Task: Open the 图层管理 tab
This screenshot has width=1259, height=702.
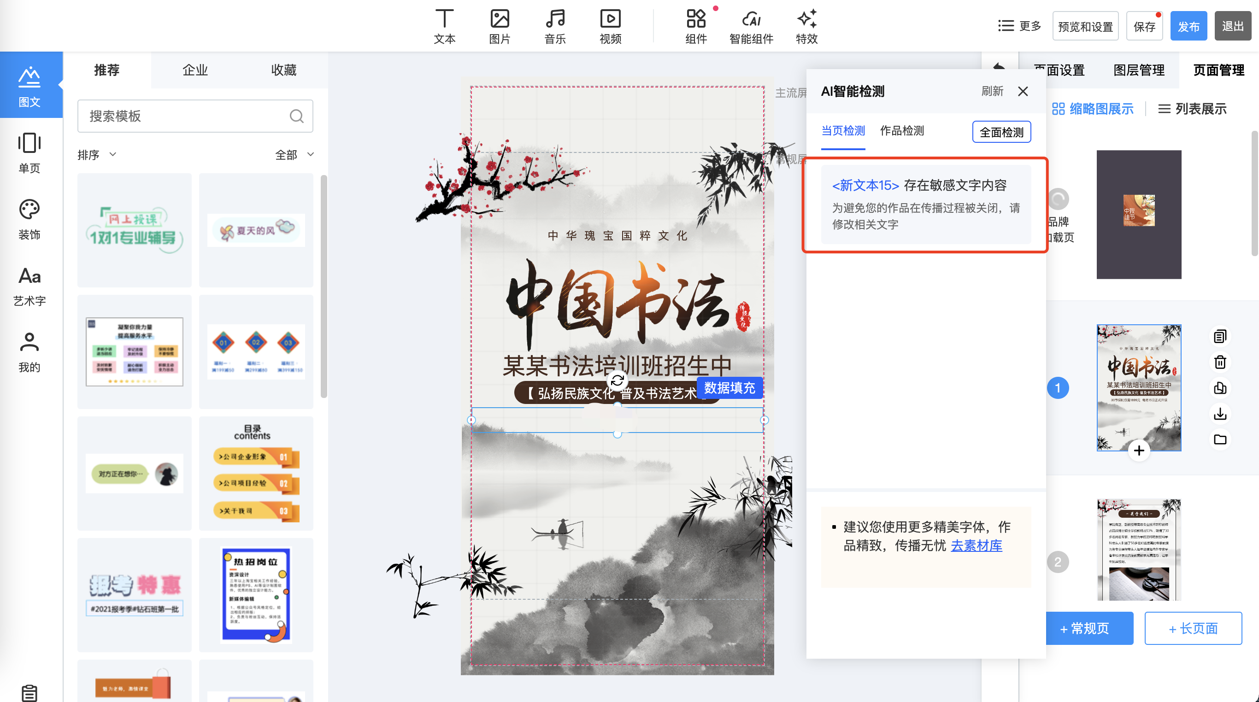Action: click(1139, 70)
